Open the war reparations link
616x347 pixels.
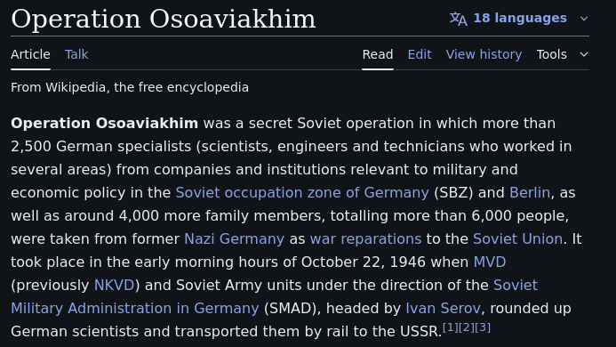(365, 238)
